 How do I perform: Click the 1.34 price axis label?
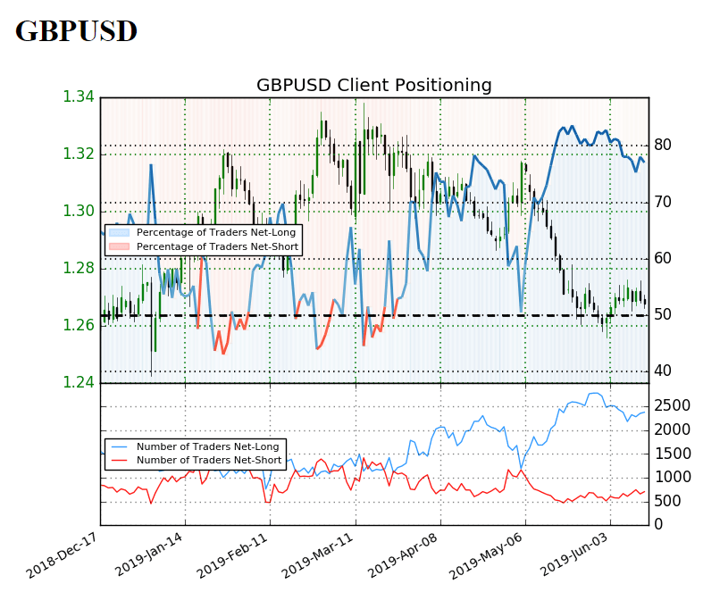[79, 96]
